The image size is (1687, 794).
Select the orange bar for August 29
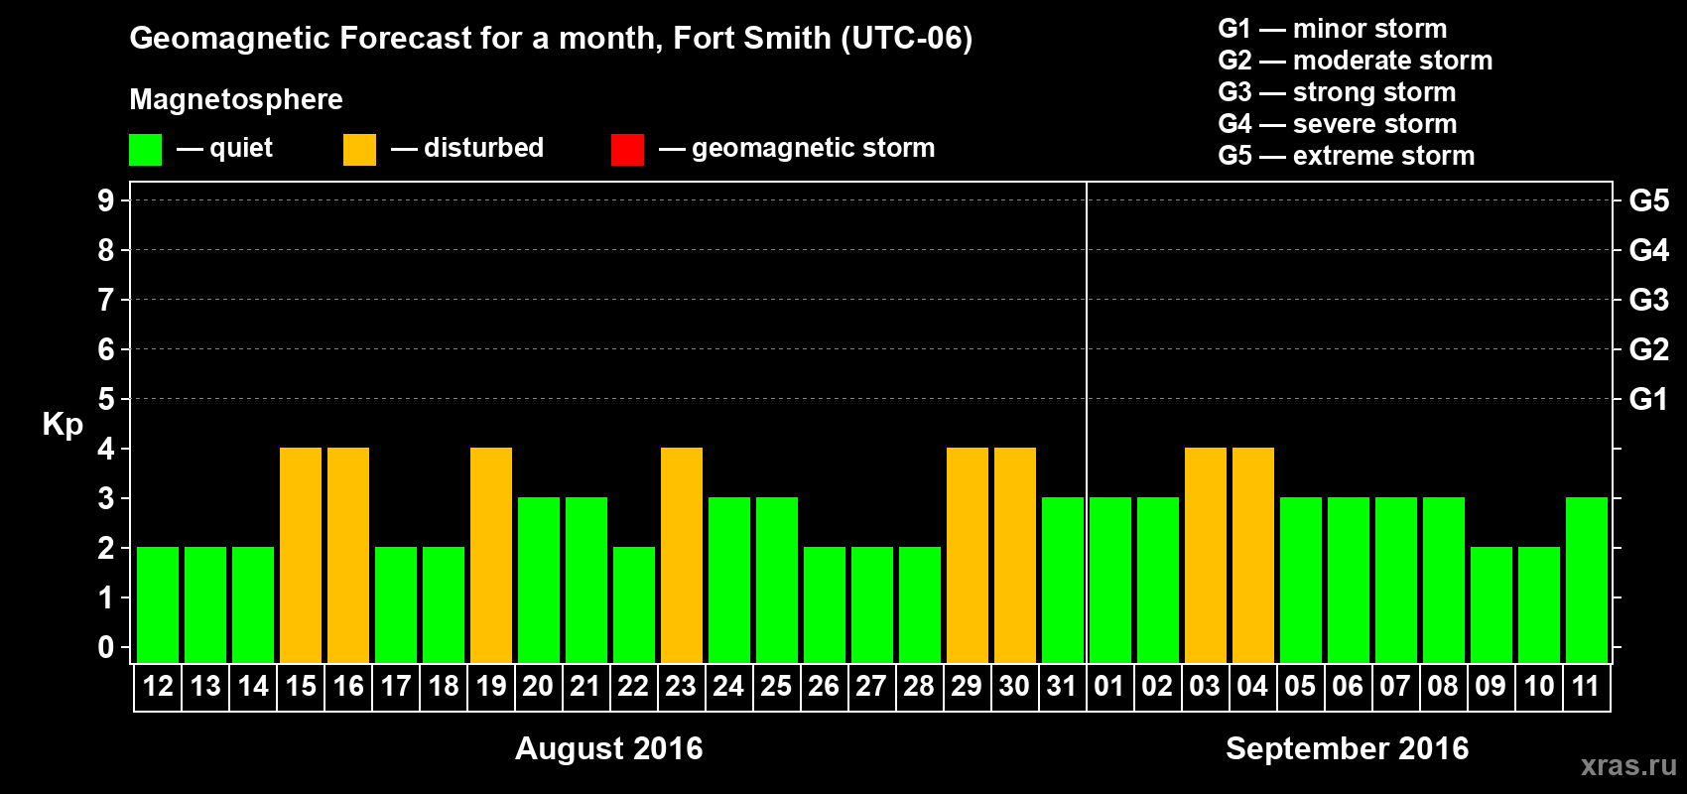(968, 555)
